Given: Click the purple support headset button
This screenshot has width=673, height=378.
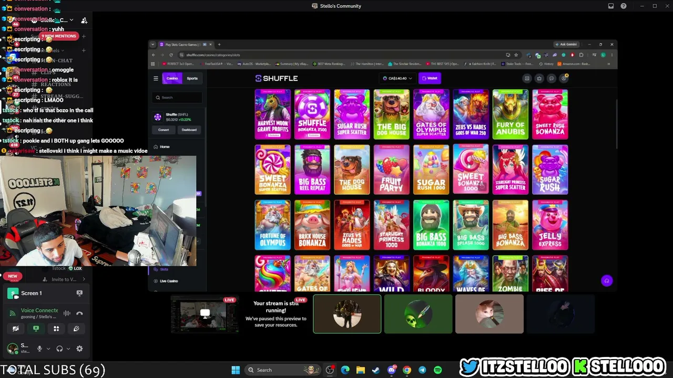Looking at the screenshot, I should [x=606, y=281].
